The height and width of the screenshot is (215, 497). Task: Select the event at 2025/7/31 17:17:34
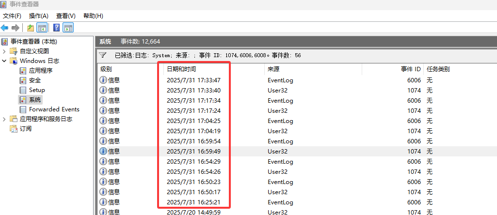297,101
